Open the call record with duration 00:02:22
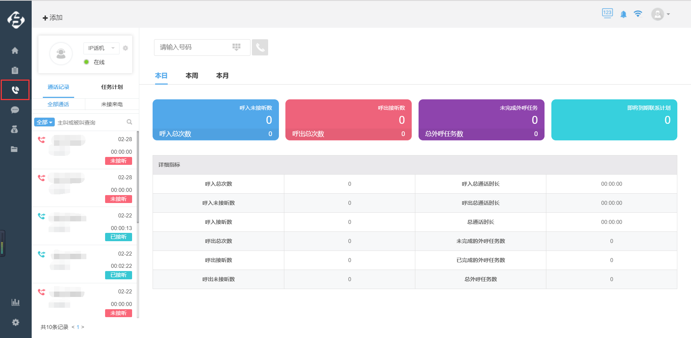The width and height of the screenshot is (691, 338). (85, 264)
